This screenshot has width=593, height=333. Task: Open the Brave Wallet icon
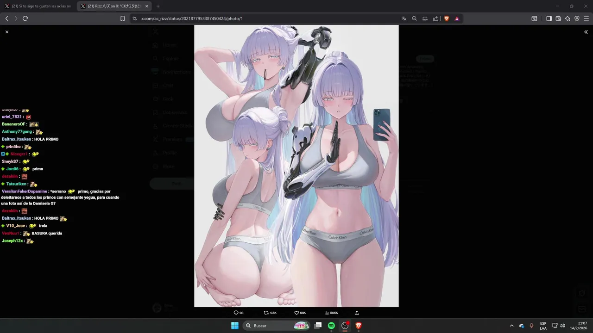(x=558, y=18)
